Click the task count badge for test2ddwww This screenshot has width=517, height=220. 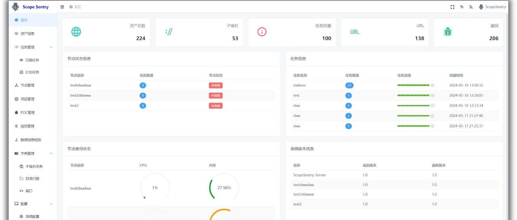[x=143, y=96]
